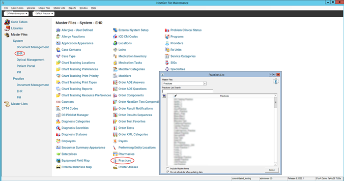Click the Service Categories link
Viewport: 344px width, 181px height.
(183, 56)
